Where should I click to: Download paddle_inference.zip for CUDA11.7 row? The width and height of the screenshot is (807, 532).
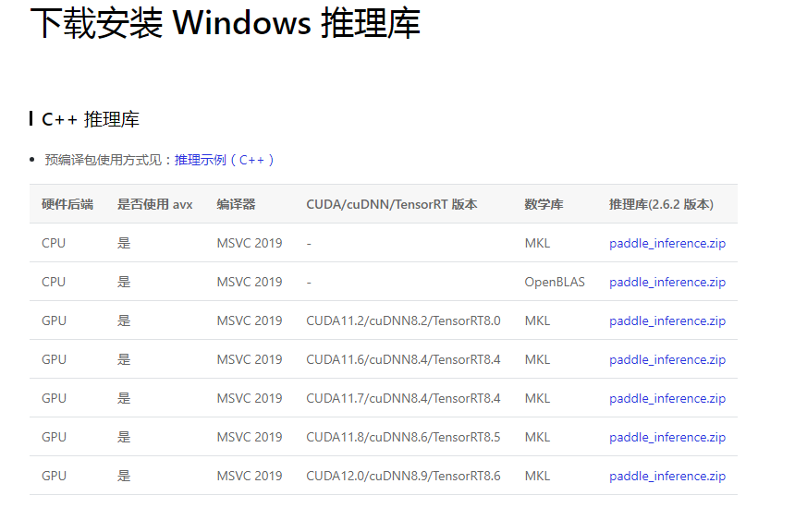(667, 398)
